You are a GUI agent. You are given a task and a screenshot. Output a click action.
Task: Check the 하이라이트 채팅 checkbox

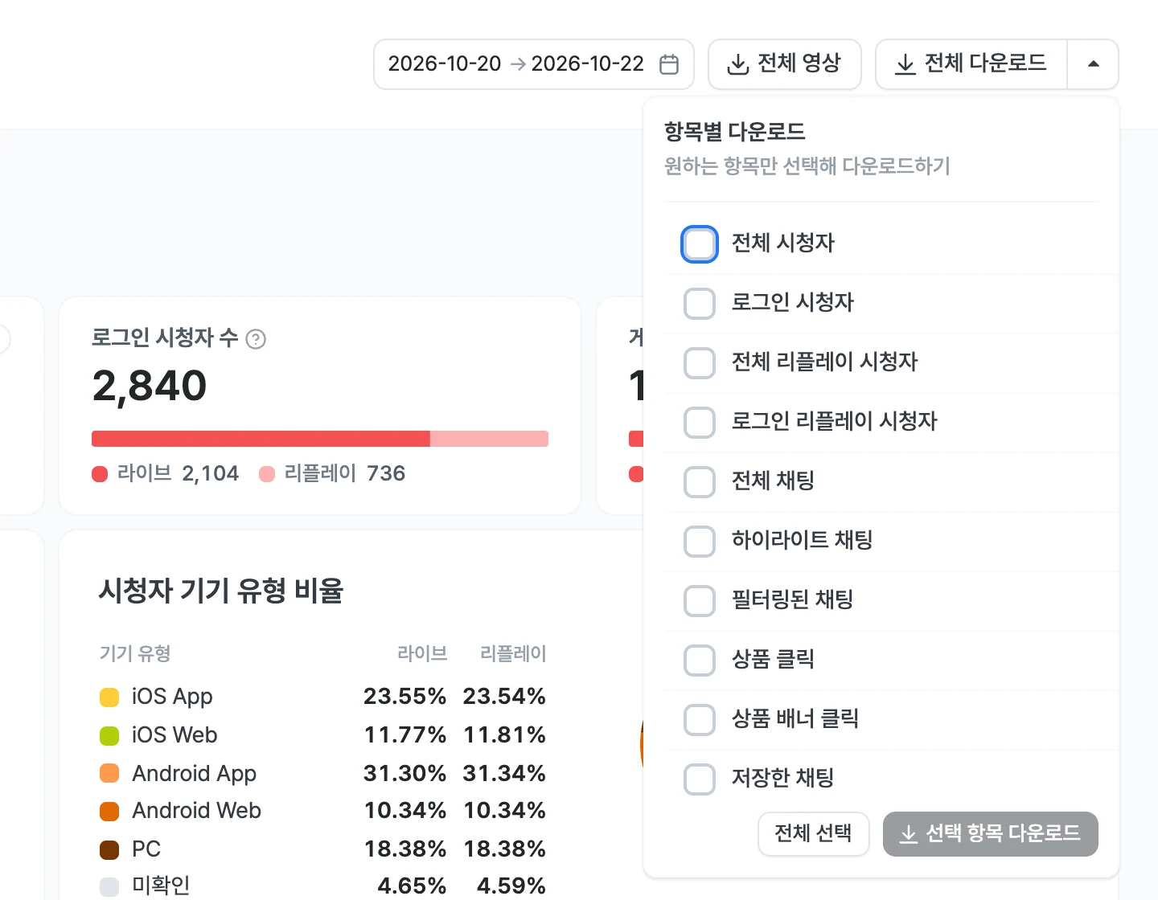699,542
